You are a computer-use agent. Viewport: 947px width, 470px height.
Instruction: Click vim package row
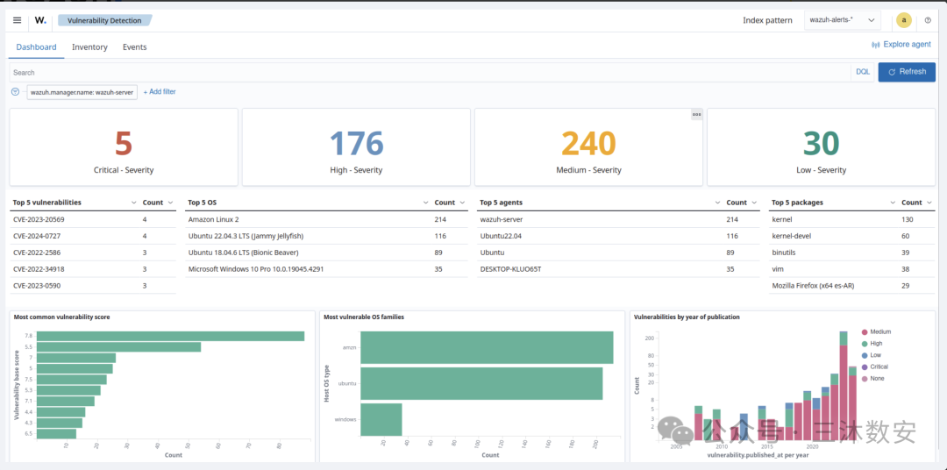[851, 269]
